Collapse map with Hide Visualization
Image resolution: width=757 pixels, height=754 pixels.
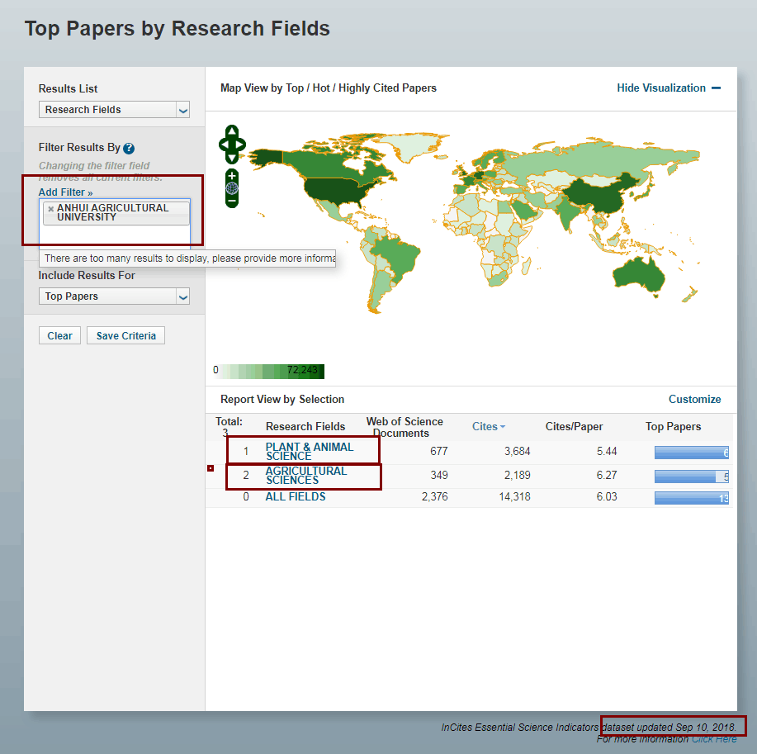(x=669, y=88)
